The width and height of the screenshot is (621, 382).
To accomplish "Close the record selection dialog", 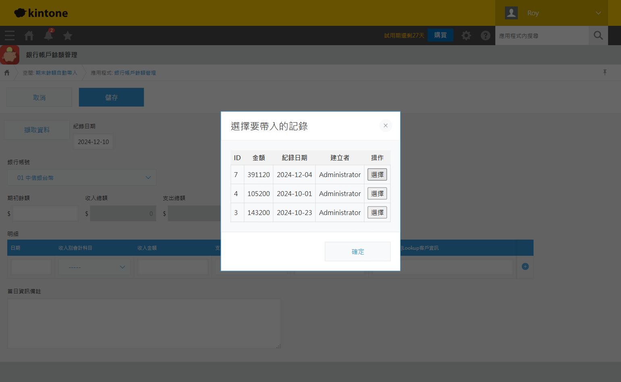I will [x=386, y=125].
